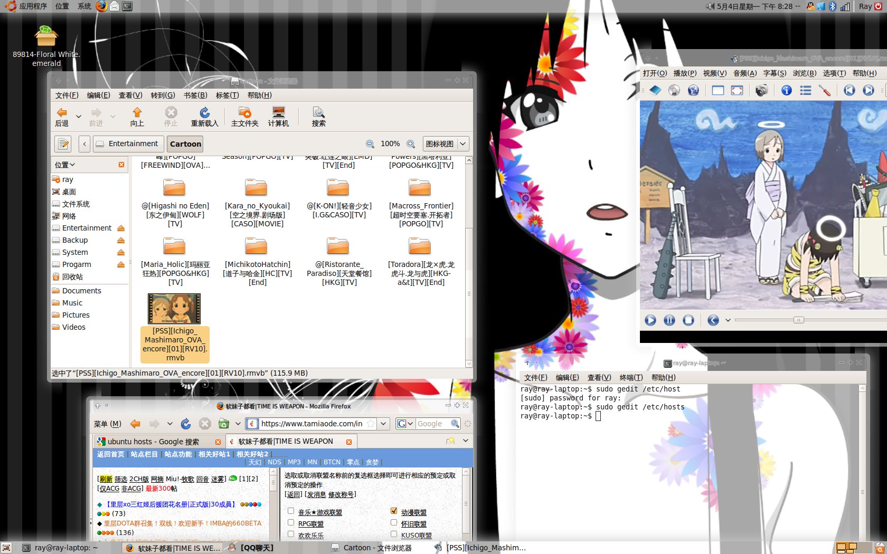This screenshot has width=887, height=554.
Task: Open 计算机 computer icon in file manager
Action: point(278,117)
